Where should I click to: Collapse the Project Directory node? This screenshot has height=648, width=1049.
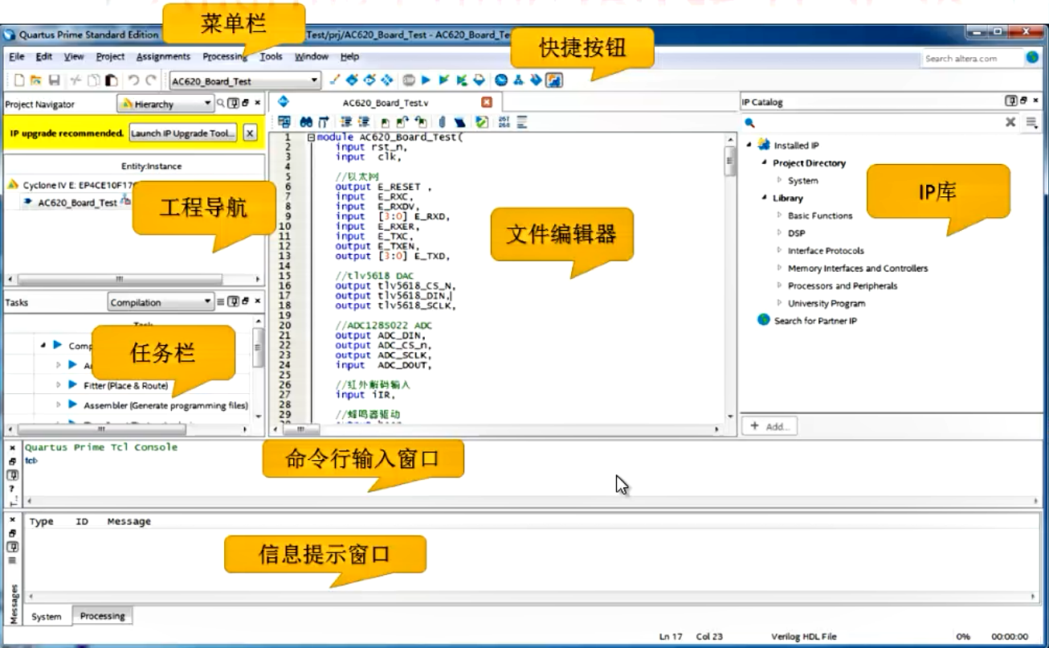[765, 162]
